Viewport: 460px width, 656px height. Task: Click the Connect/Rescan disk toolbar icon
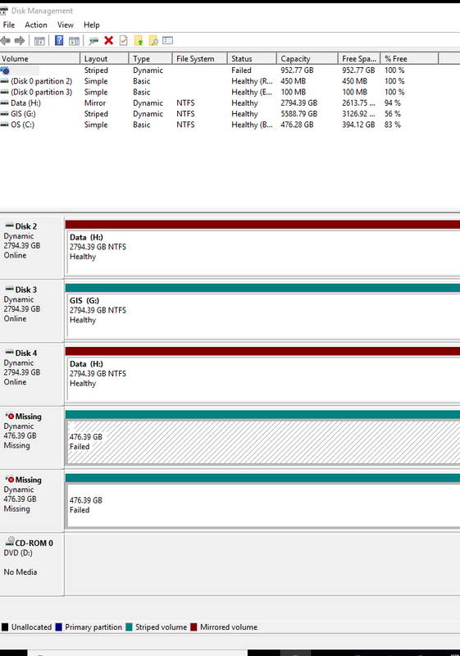(93, 40)
